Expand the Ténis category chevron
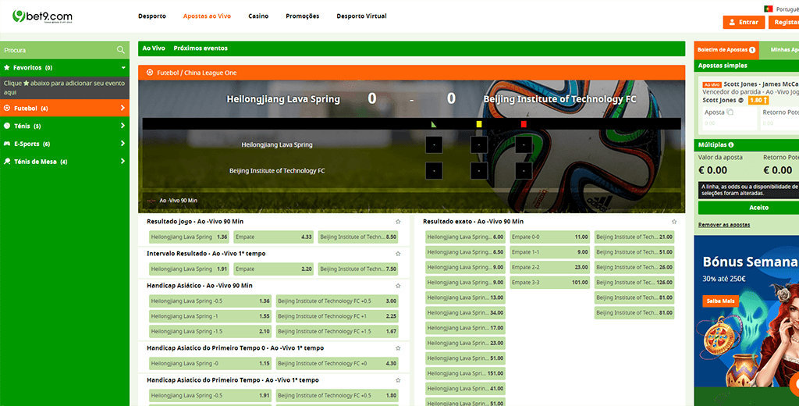This screenshot has width=799, height=406. [123, 126]
